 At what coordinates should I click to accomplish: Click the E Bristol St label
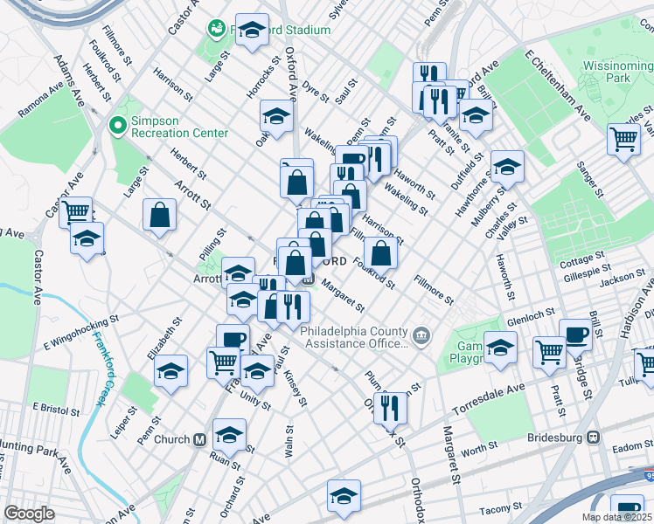[56, 409]
